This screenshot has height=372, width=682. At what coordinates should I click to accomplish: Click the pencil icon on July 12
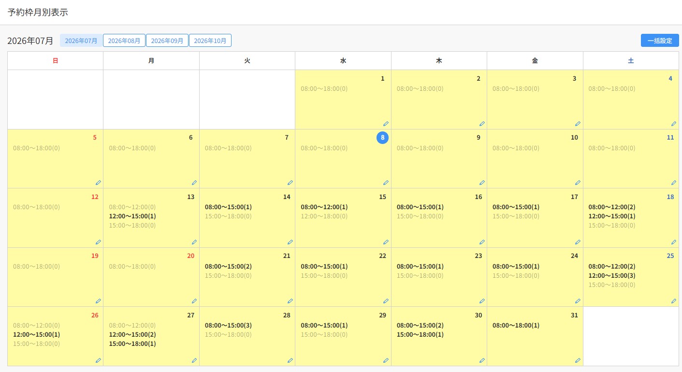click(98, 242)
